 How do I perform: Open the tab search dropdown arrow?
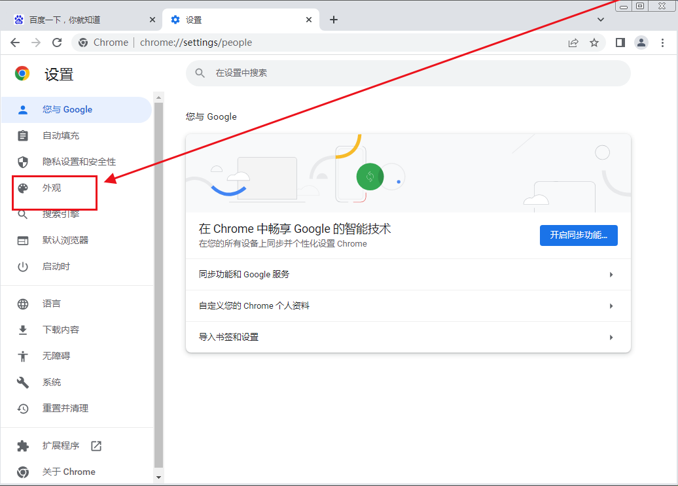(x=601, y=20)
